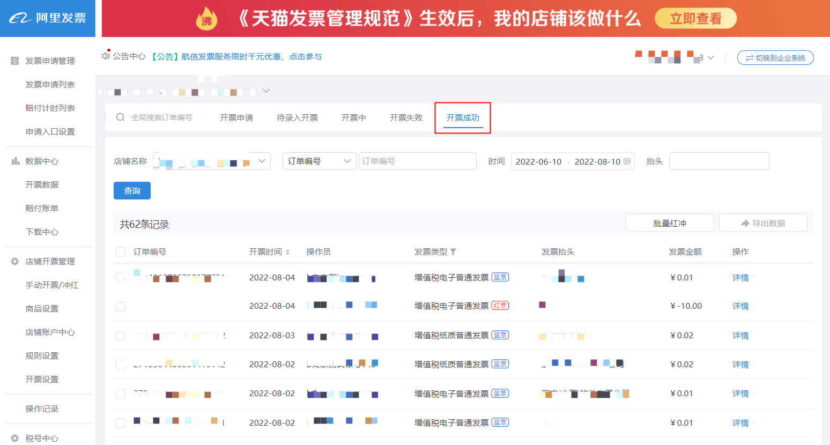
Task: Focus the 全局搜索订单编号 search field
Action: pos(161,117)
